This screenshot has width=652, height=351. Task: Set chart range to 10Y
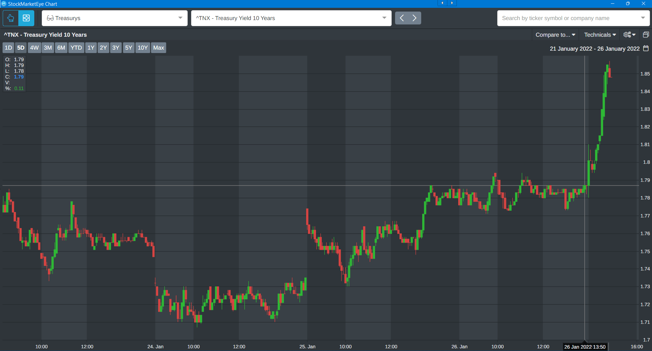click(x=143, y=48)
